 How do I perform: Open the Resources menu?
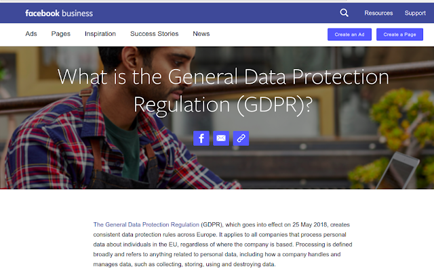pyautogui.click(x=378, y=13)
